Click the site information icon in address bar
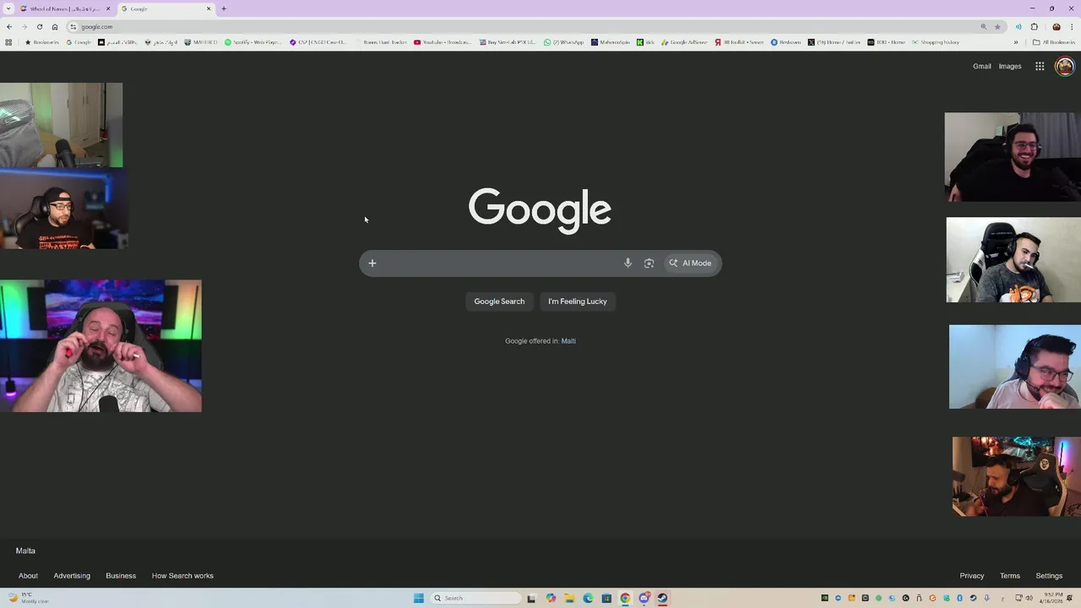The image size is (1081, 608). 73,26
